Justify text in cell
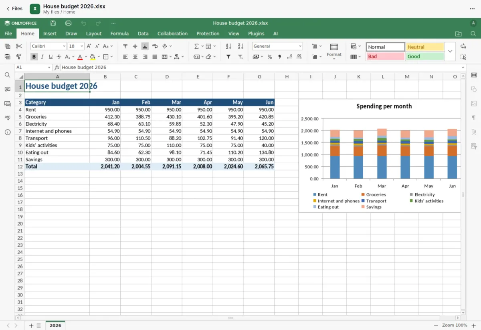 click(155, 57)
